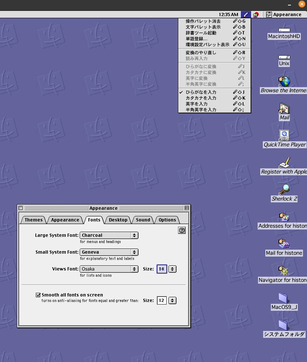Select ひらがなを入力 input mode
Image resolution: width=307 pixels, height=362 pixels.
point(215,92)
